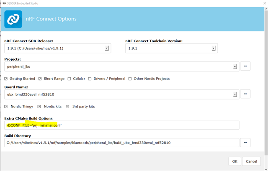Expand the Toolchain Version dropdown

(214, 48)
